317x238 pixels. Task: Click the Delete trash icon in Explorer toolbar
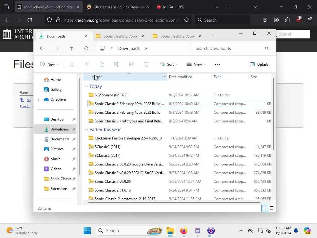pyautogui.click(x=146, y=64)
